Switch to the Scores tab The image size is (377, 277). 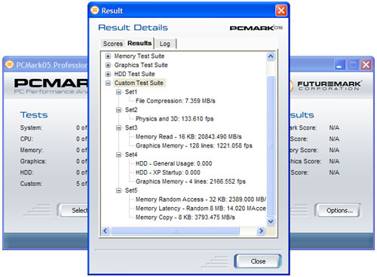[x=113, y=44]
